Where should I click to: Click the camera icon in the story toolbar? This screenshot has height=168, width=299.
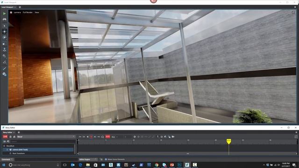173,137
